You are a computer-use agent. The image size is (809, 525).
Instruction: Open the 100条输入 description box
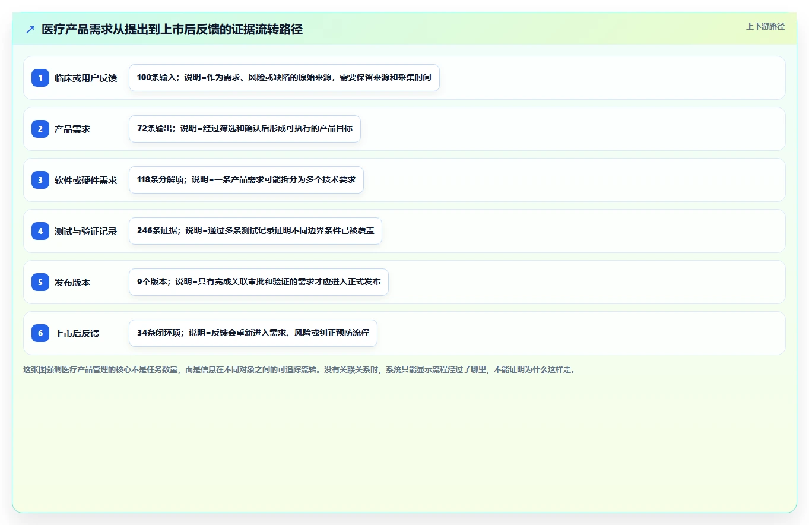click(284, 78)
